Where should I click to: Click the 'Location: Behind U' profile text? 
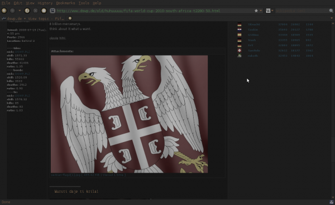21,41
